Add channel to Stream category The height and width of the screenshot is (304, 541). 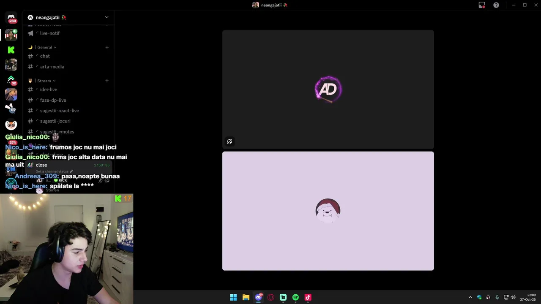pos(107,81)
